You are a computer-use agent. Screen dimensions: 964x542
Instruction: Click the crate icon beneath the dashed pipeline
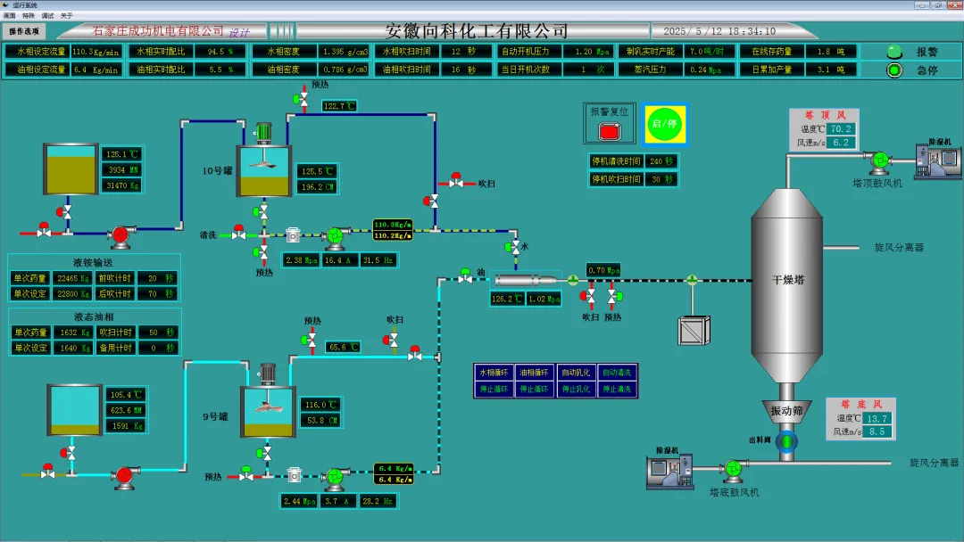[x=694, y=330]
